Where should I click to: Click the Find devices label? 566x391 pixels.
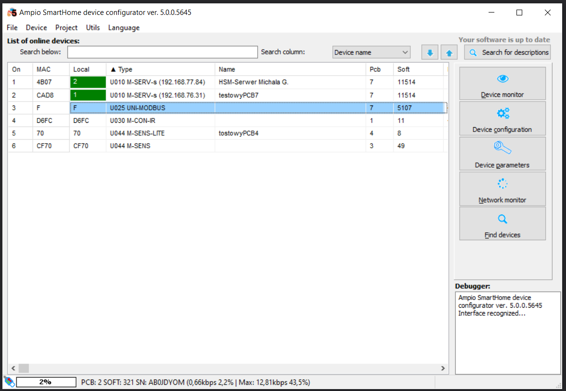502,235
